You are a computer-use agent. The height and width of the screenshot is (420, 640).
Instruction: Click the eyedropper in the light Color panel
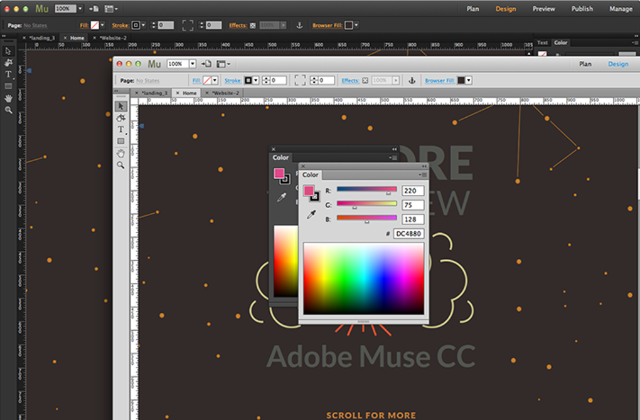pyautogui.click(x=311, y=215)
